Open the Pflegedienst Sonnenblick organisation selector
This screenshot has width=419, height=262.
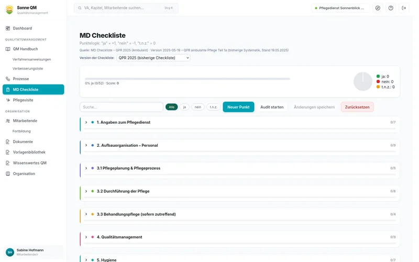tap(340, 8)
